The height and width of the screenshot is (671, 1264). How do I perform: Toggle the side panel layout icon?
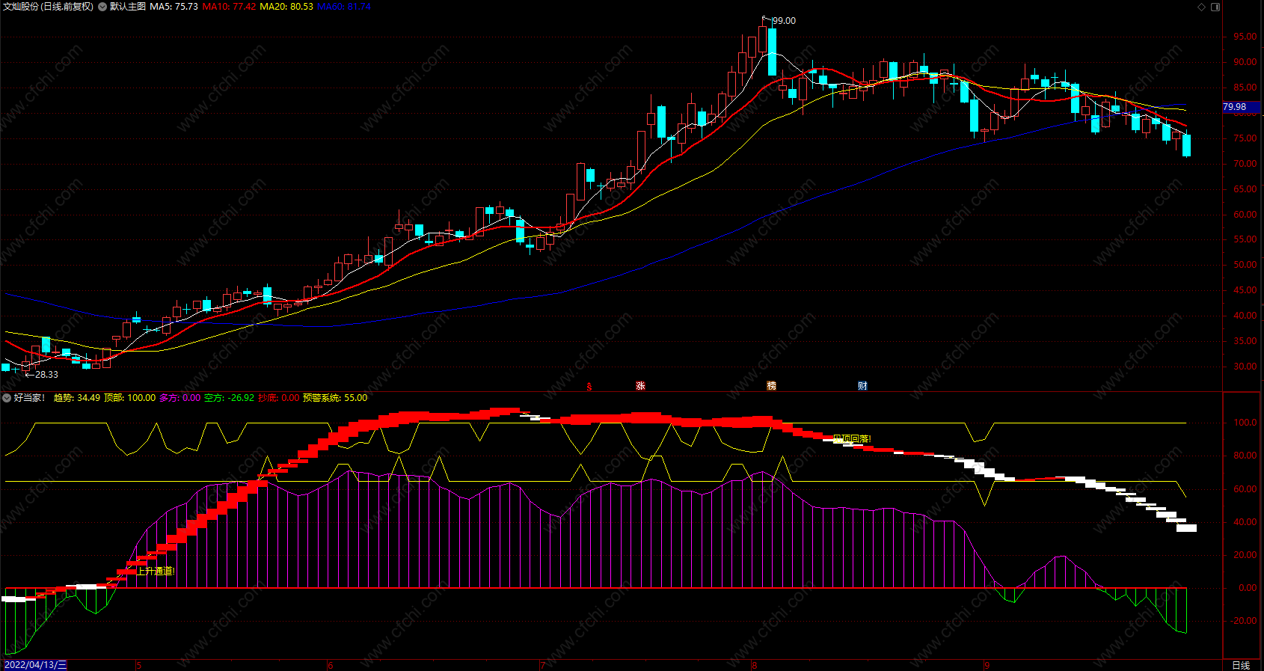tap(1215, 7)
